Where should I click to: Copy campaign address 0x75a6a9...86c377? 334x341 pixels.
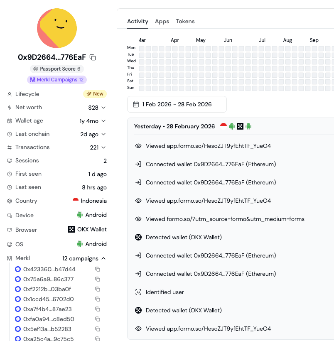(98, 279)
